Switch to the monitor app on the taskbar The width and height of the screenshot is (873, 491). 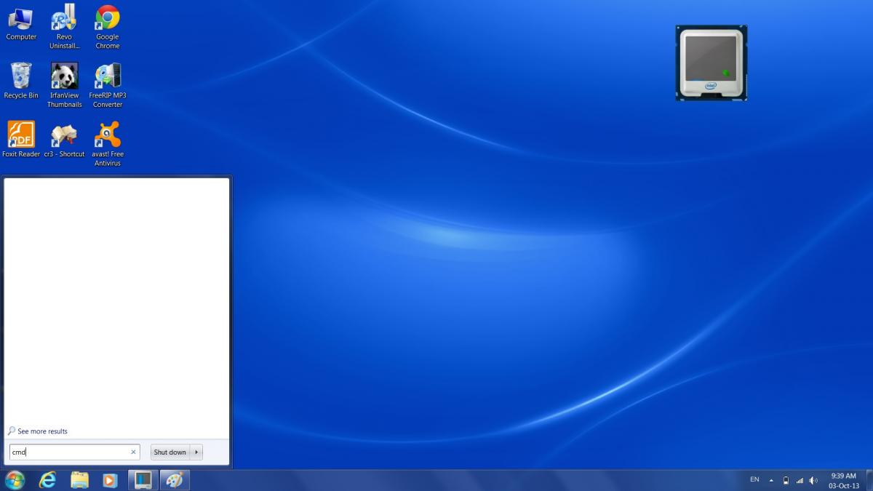pyautogui.click(x=143, y=480)
